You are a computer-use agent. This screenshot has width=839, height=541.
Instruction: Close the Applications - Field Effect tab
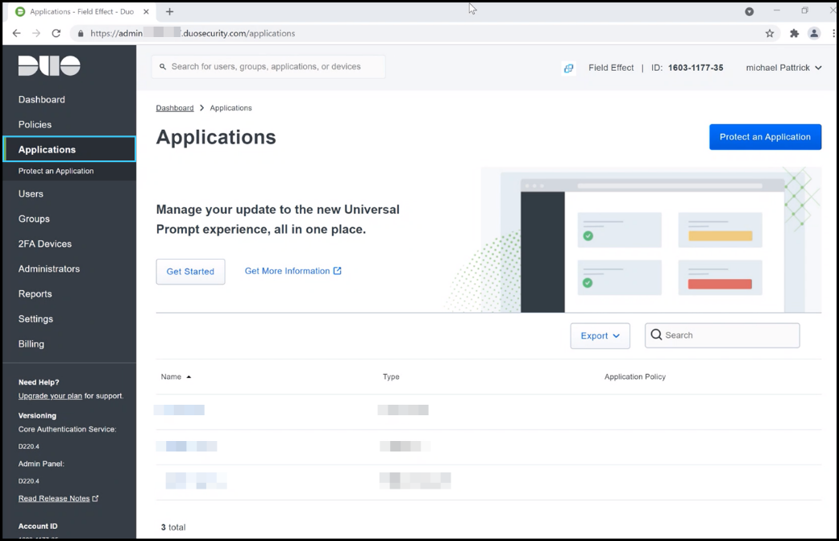coord(146,11)
